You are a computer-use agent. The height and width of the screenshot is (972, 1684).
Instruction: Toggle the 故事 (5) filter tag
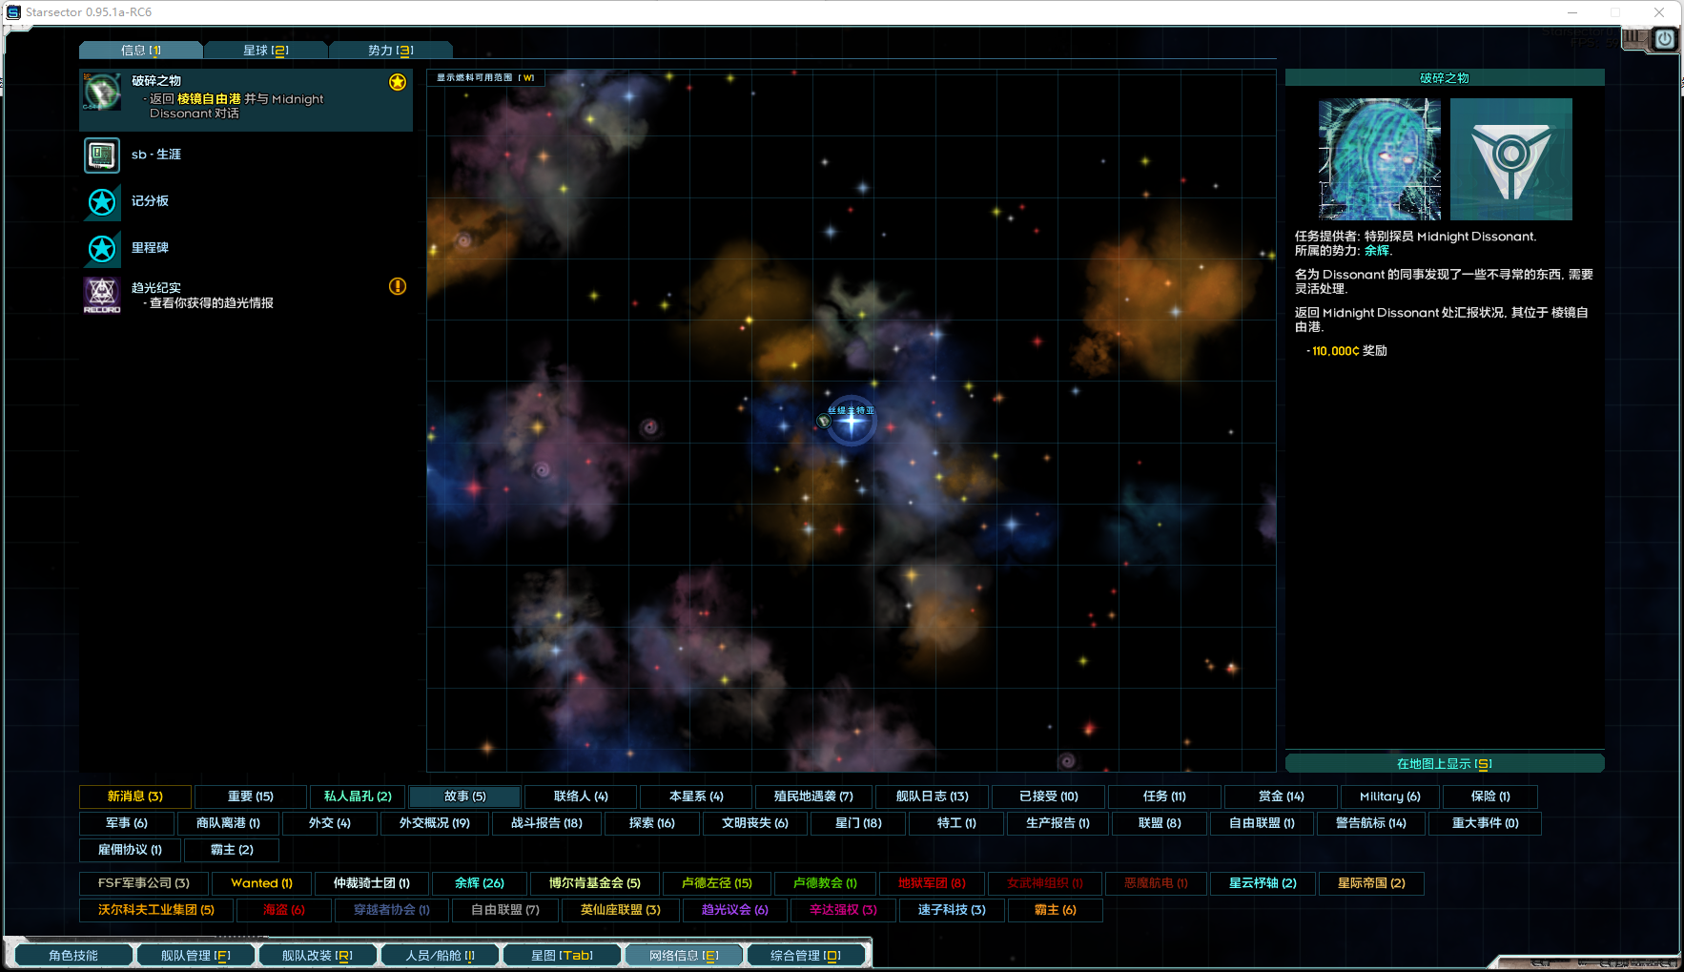tap(464, 796)
